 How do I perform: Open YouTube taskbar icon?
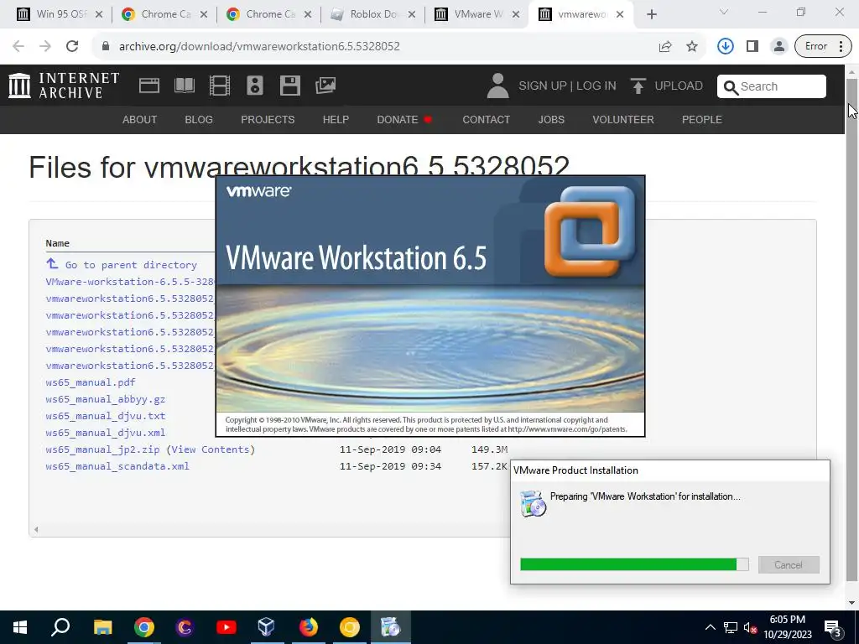tap(226, 627)
